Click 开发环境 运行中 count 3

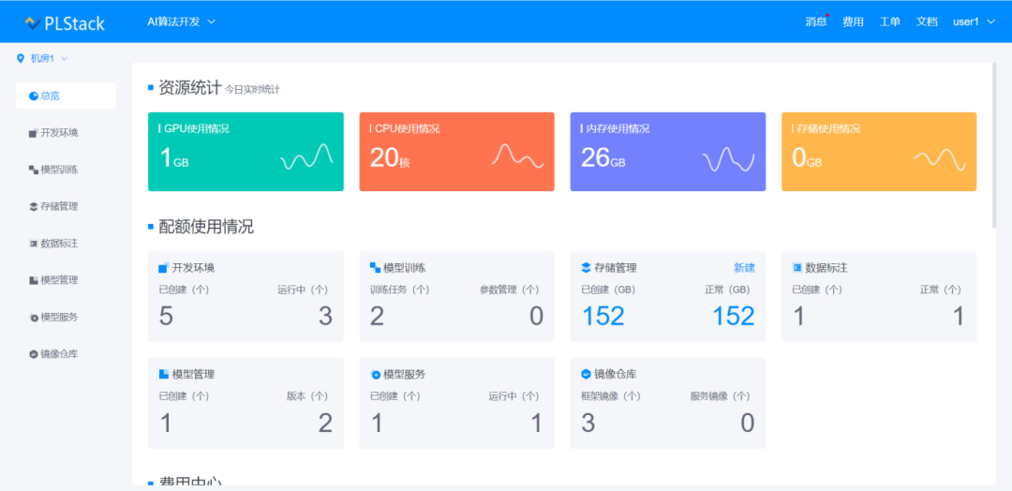click(x=325, y=316)
